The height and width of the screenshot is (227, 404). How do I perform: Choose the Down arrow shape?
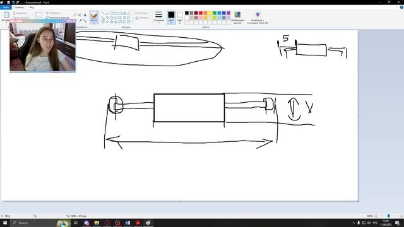pos(103,21)
